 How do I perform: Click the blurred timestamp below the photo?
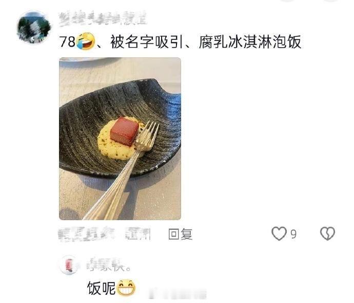87,234
